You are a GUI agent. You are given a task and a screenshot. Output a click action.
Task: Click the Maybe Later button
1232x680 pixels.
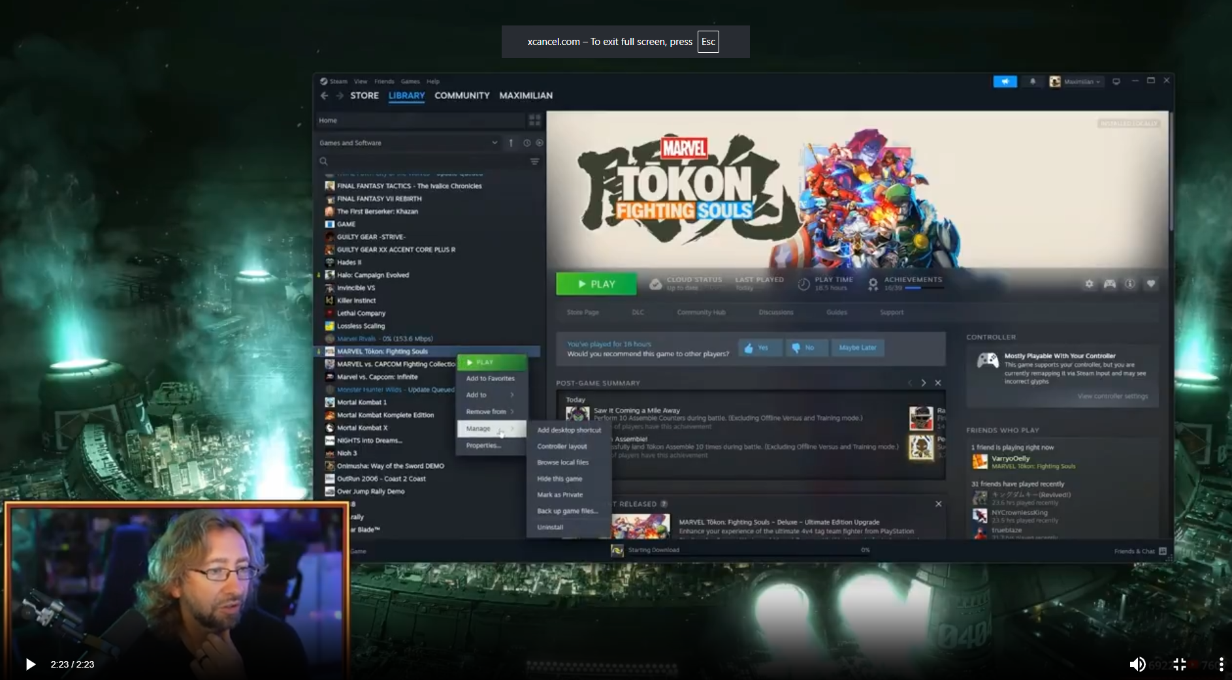point(858,348)
